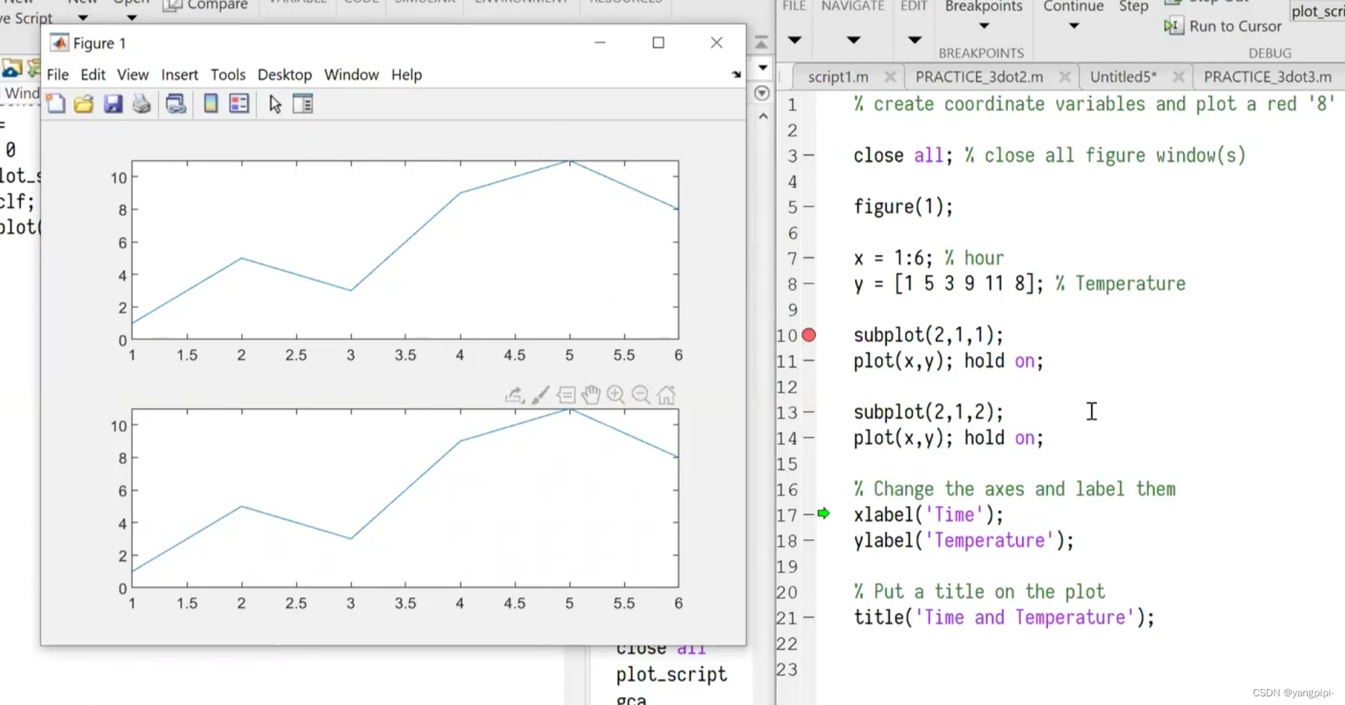Enable data tips icon on axes toolbar
The image size is (1345, 705).
(x=566, y=395)
